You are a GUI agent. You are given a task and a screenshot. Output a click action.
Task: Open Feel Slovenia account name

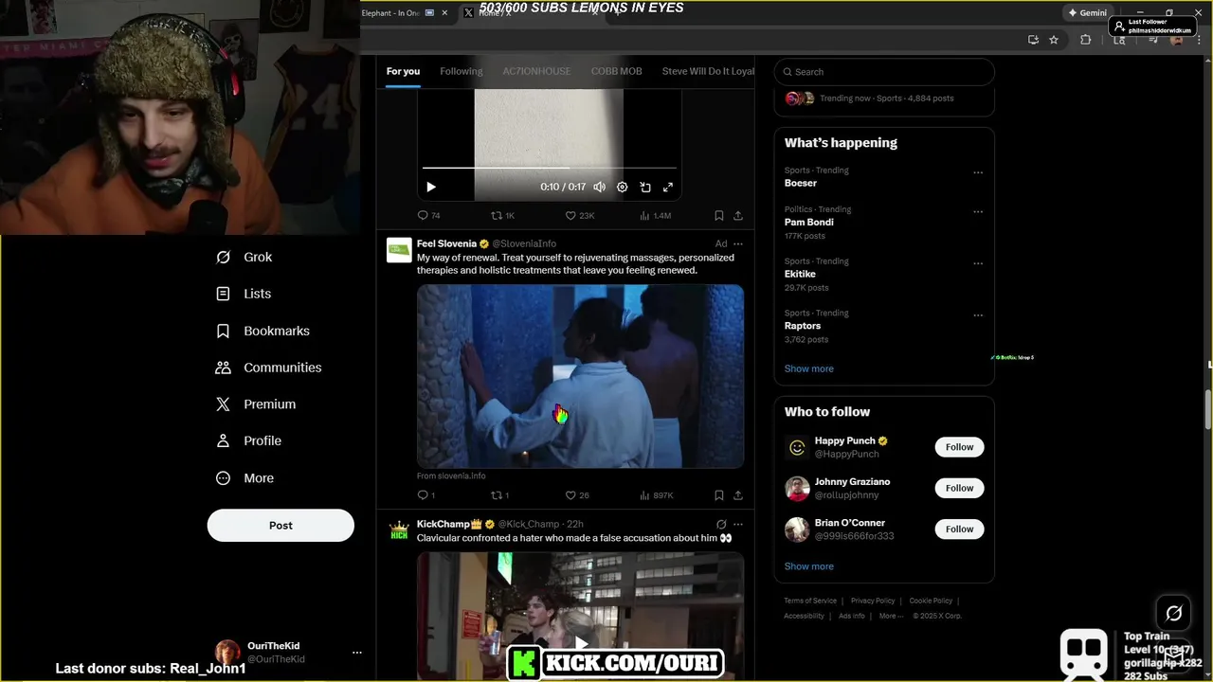tap(446, 243)
